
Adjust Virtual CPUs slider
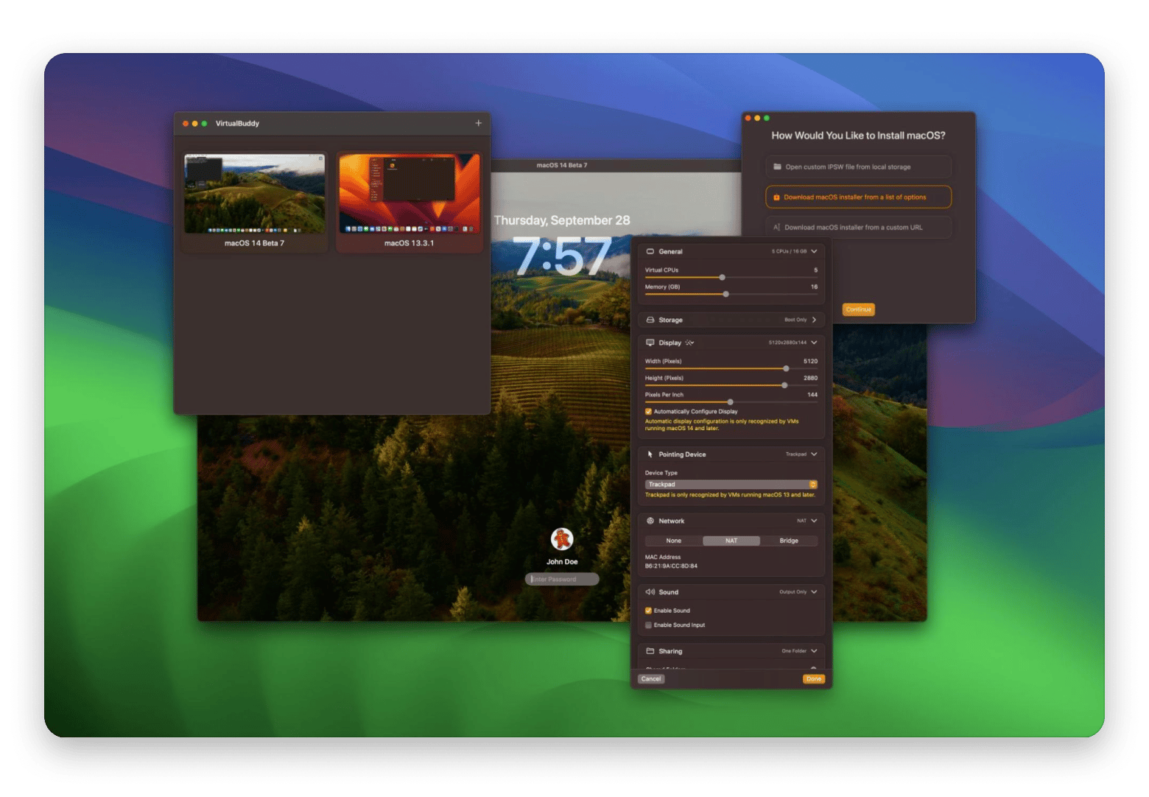(731, 278)
